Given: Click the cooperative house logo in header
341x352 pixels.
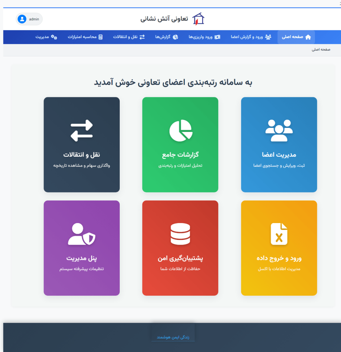Looking at the screenshot, I should 198,19.
